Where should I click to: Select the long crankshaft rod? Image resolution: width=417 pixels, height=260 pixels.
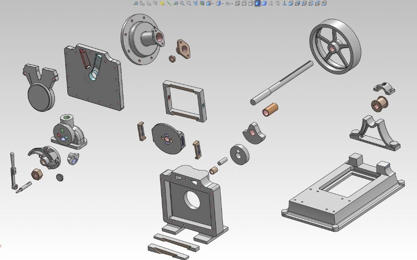click(282, 83)
